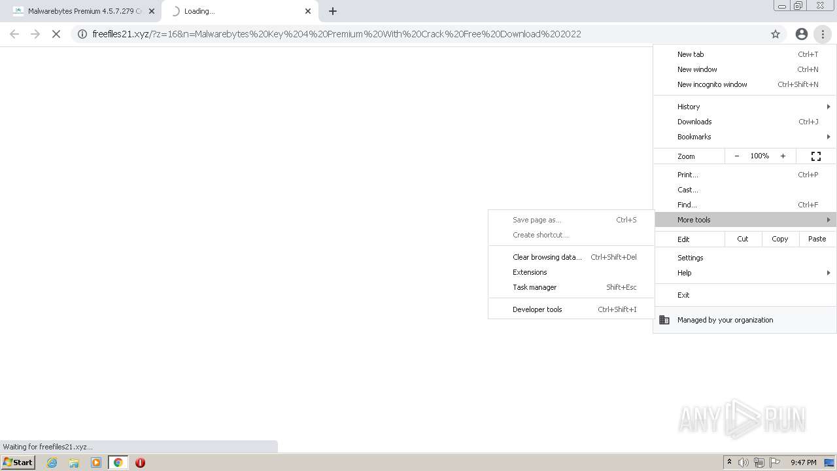837x471 pixels.
Task: Click the Start button
Action: [18, 462]
